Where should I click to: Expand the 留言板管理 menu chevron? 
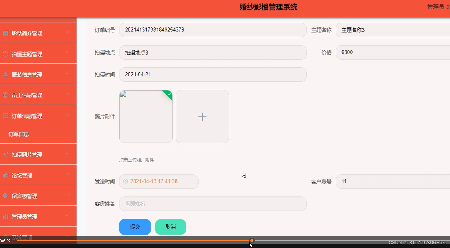[x=67, y=195]
